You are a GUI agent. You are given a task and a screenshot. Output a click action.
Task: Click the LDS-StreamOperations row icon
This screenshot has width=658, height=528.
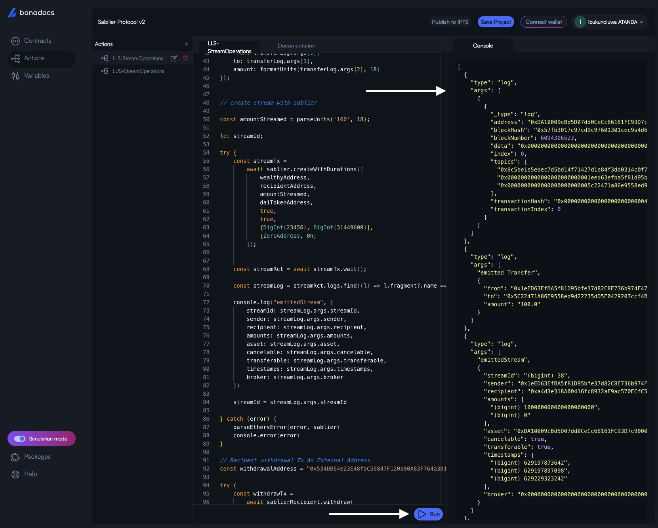105,71
